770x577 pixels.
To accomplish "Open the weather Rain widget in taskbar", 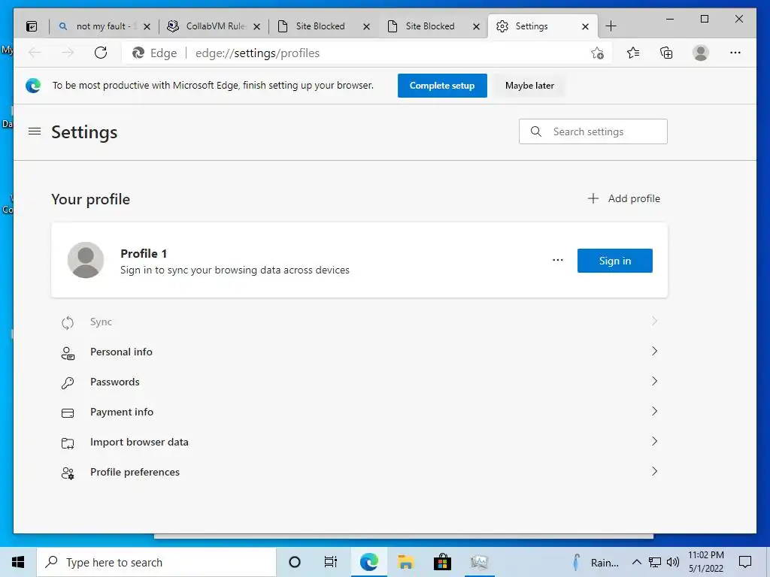I will [596, 562].
